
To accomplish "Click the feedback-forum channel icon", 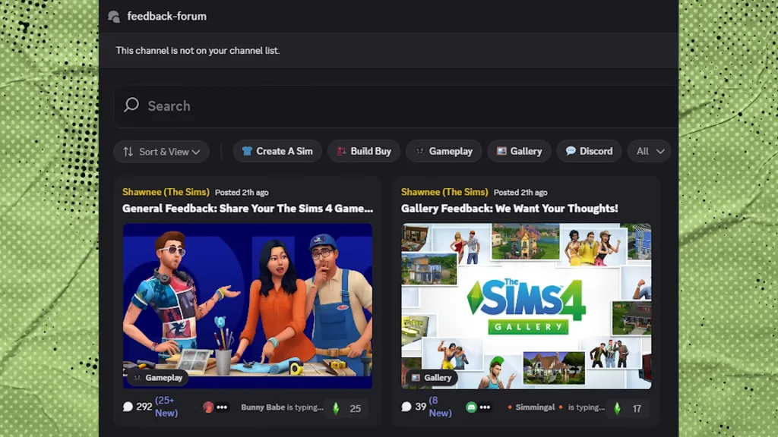I will tap(114, 17).
